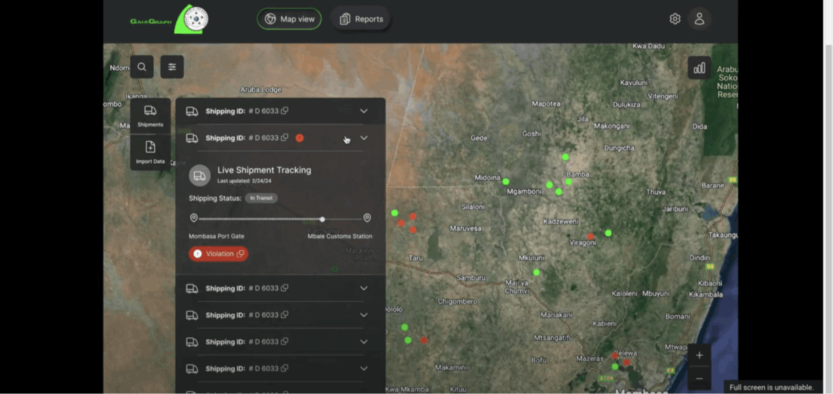
Task: Open the settings gear icon
Action: pos(674,19)
